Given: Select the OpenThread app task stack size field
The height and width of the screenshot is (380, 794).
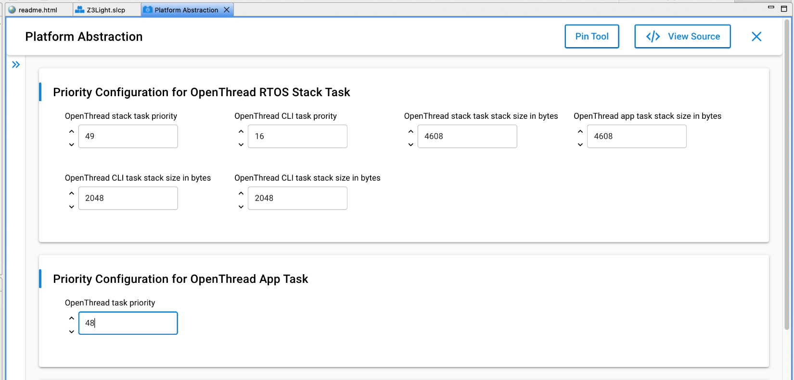Looking at the screenshot, I should (636, 137).
